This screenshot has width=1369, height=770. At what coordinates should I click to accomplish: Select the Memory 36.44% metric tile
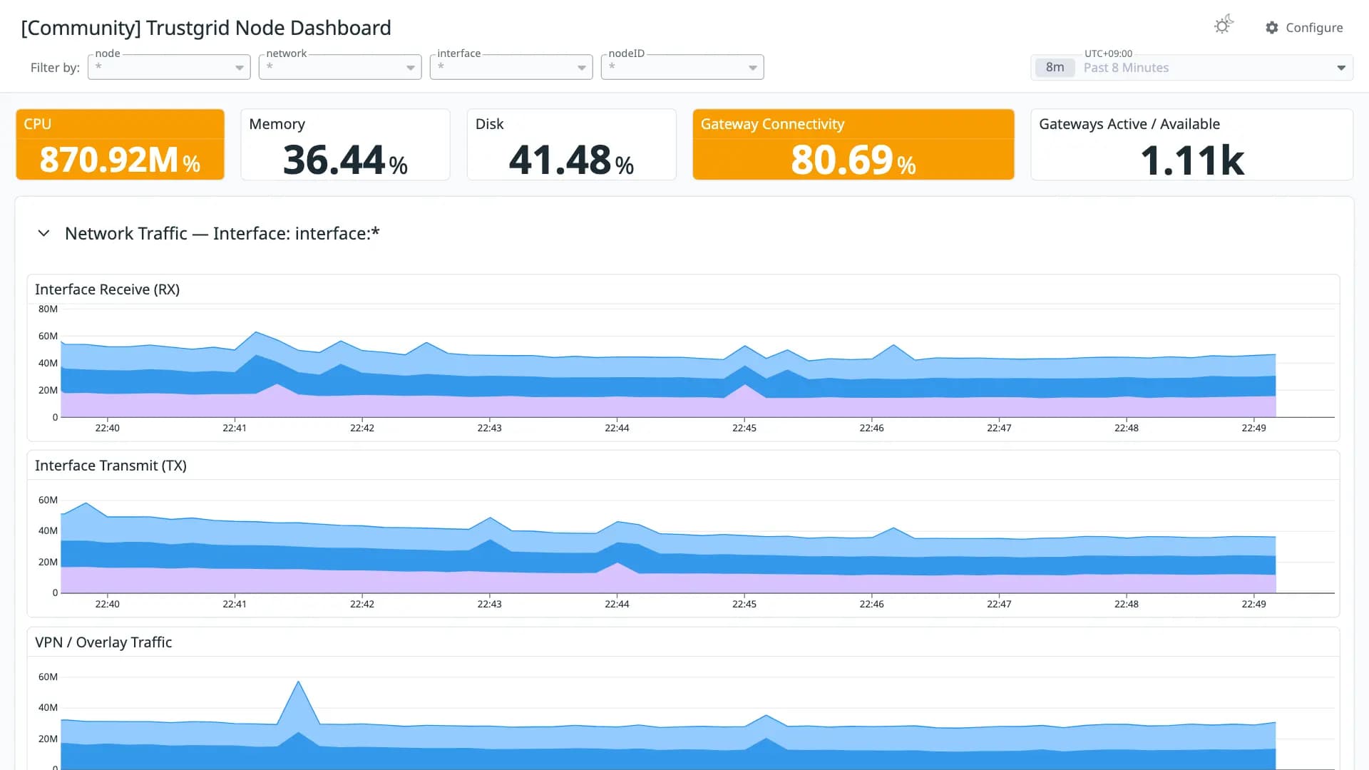pyautogui.click(x=345, y=144)
